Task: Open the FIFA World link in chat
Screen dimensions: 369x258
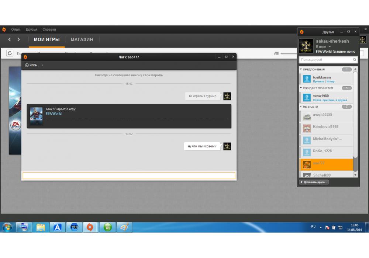Action: click(x=54, y=114)
